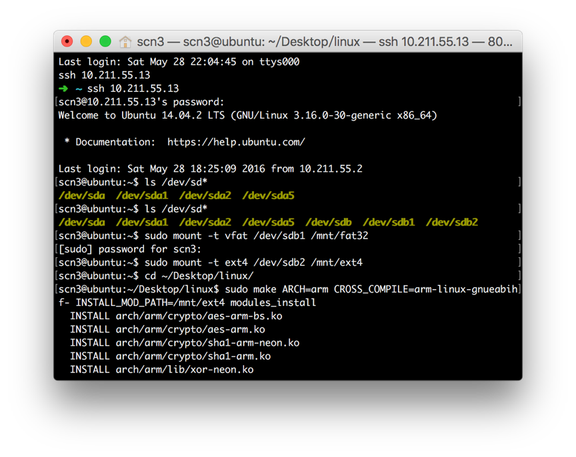Click the line "scn3@10.211.55.13's password:"

click(x=141, y=102)
